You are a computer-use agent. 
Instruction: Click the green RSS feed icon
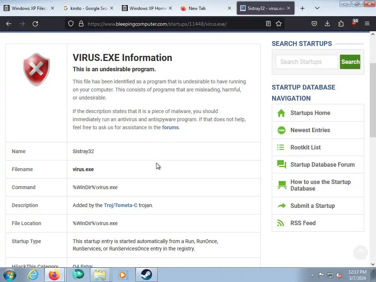(281, 223)
